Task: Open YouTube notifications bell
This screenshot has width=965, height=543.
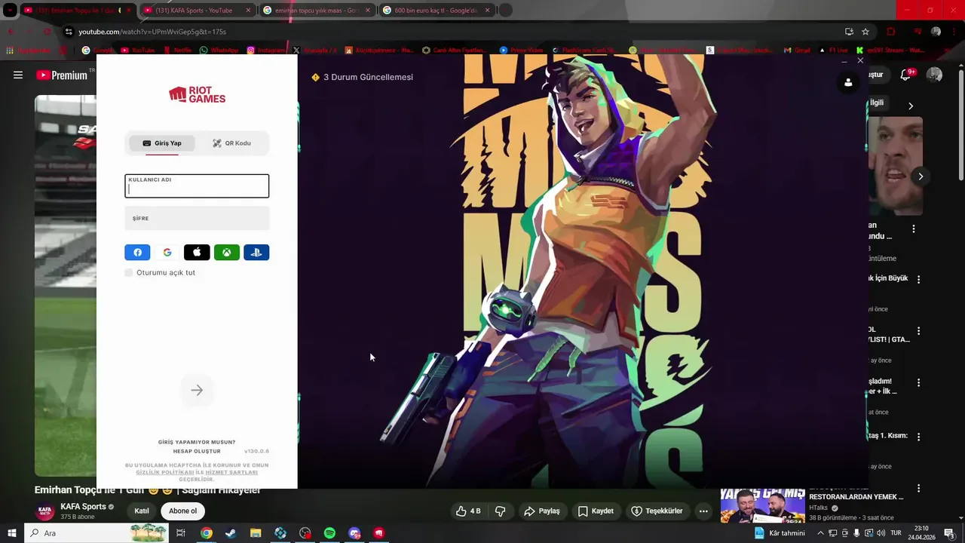Action: (x=906, y=75)
